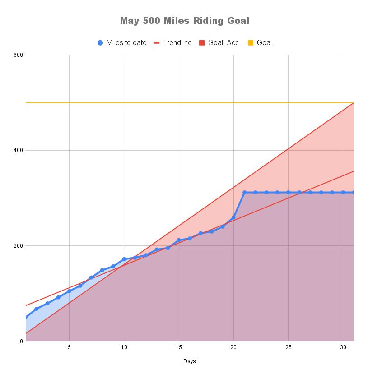368x383 pixels.
Task: Select the 'Goal Acc.' legend text
Action: click(x=224, y=43)
